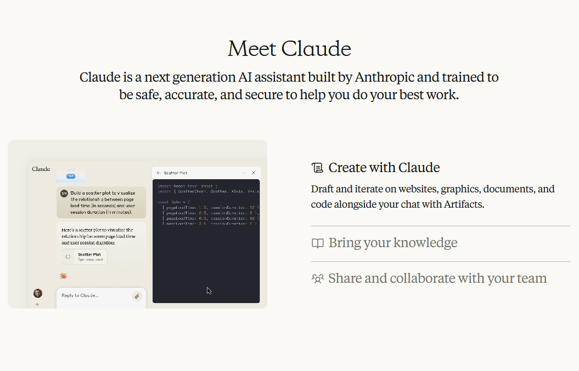Click the people icon beside Share and collaborate
579x371 pixels.
click(x=318, y=278)
